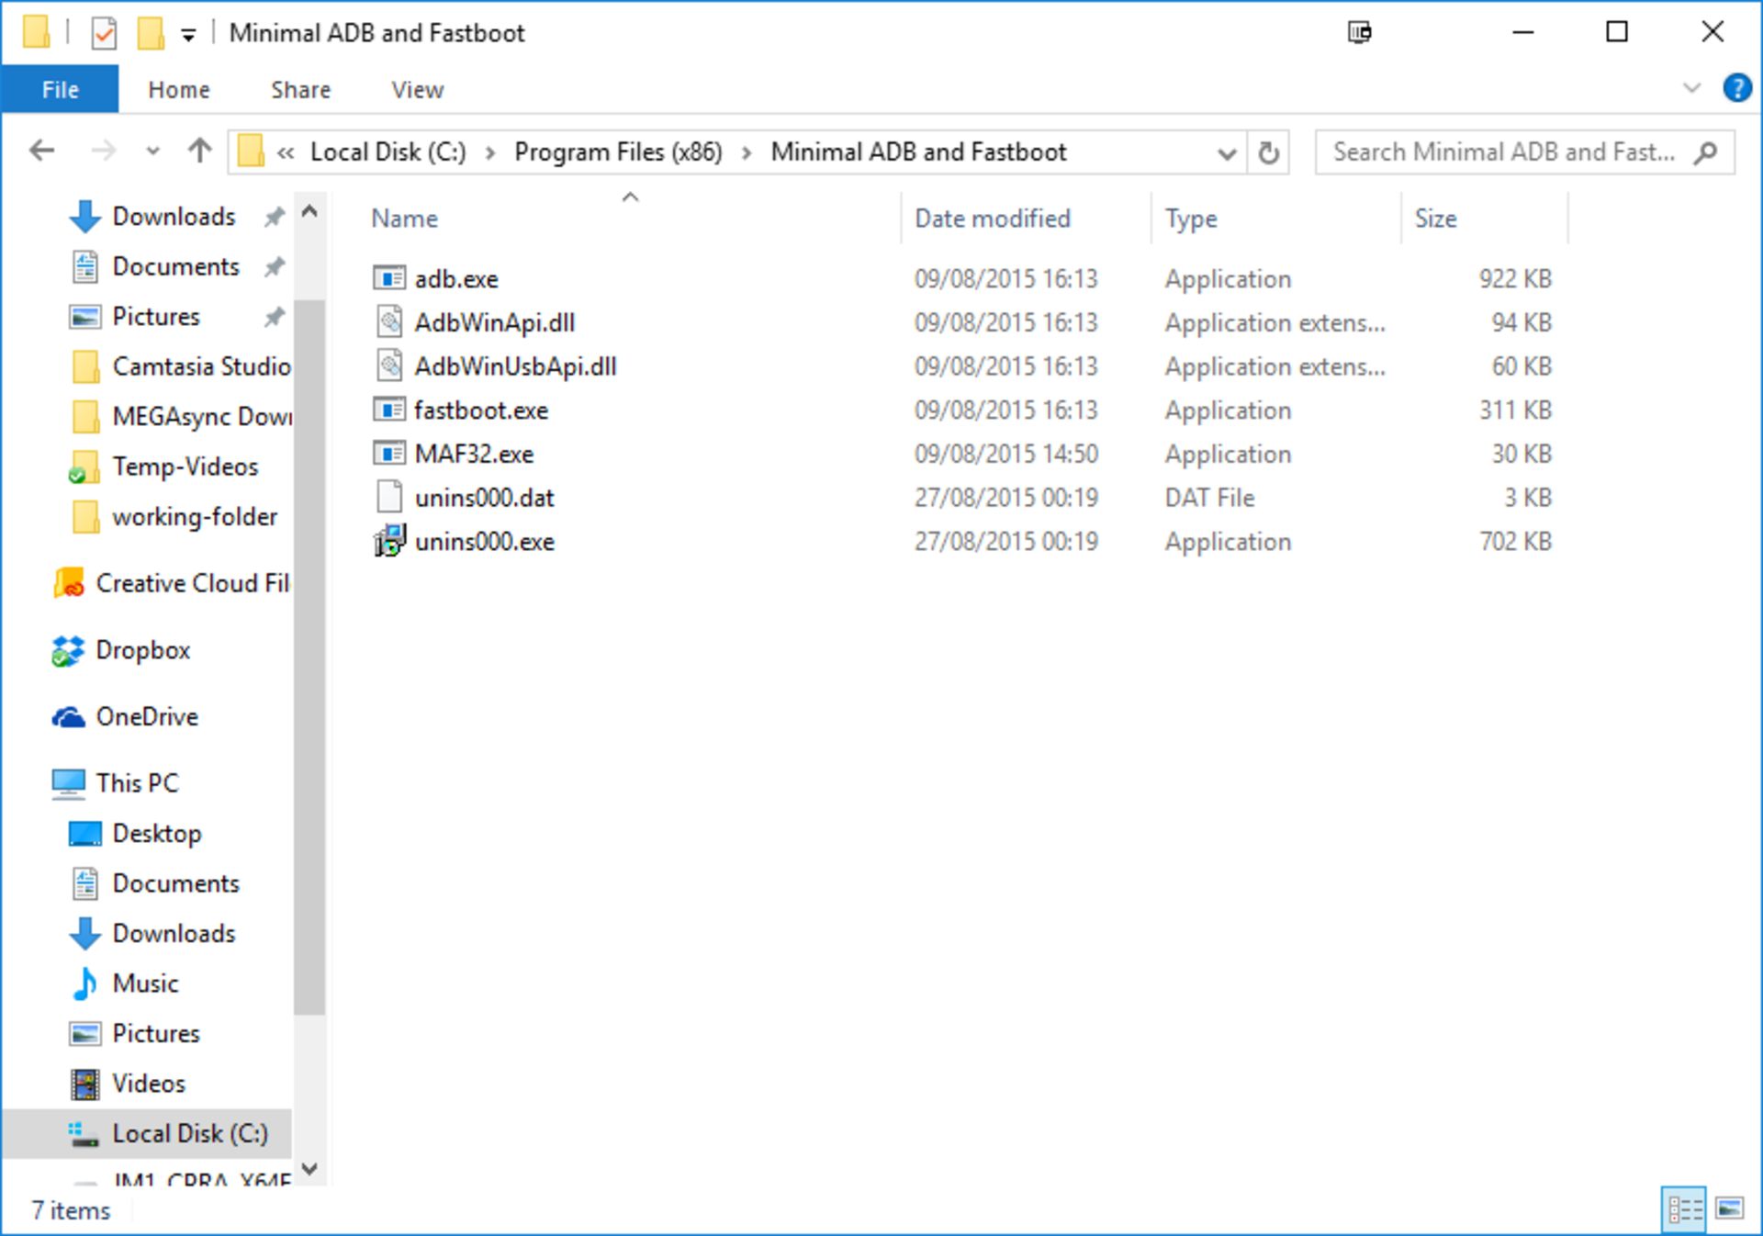Open pinned Pictures quick access item
This screenshot has height=1236, width=1763.
click(x=134, y=317)
